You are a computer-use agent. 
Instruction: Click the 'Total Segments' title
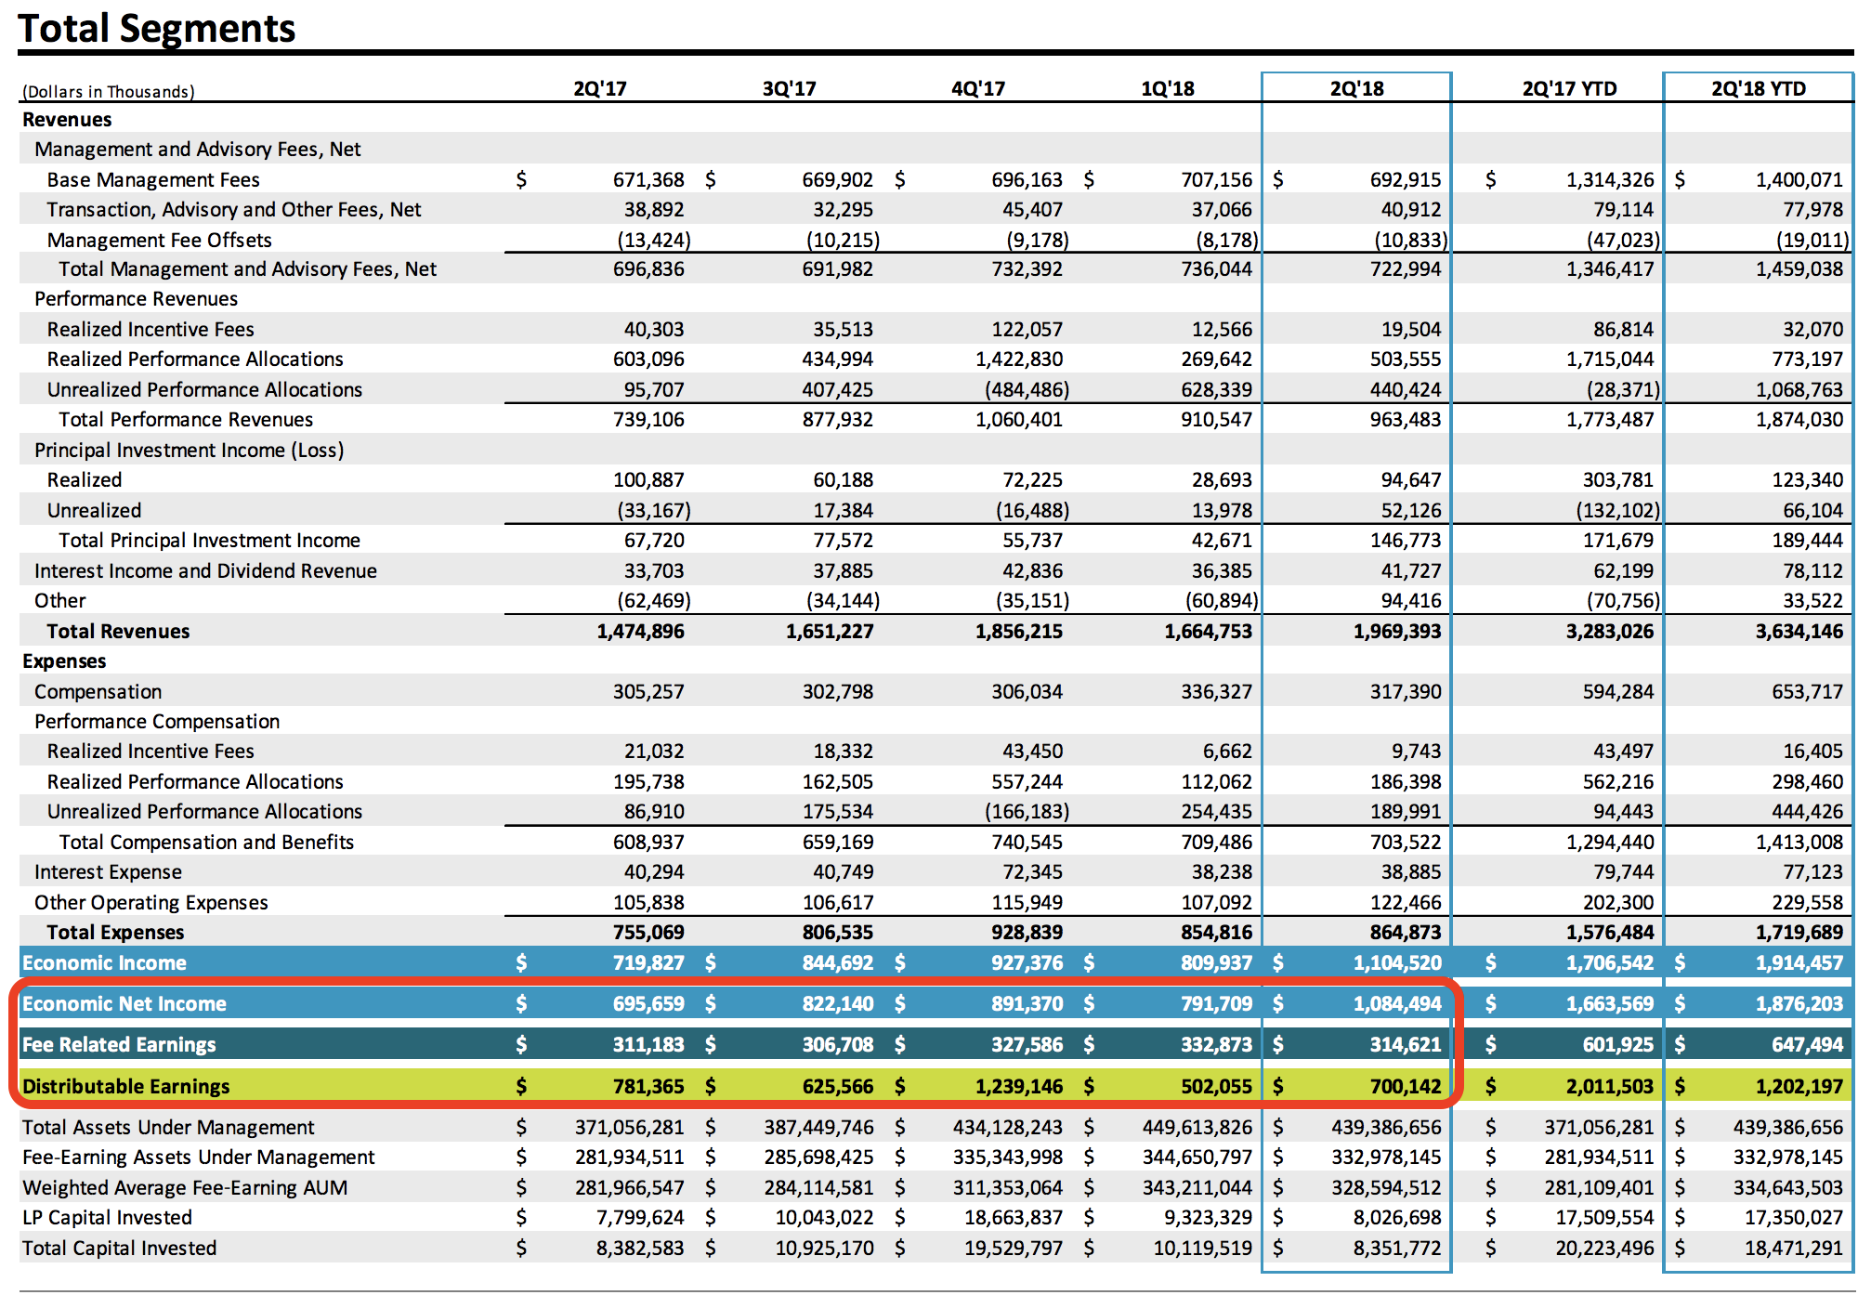click(157, 28)
